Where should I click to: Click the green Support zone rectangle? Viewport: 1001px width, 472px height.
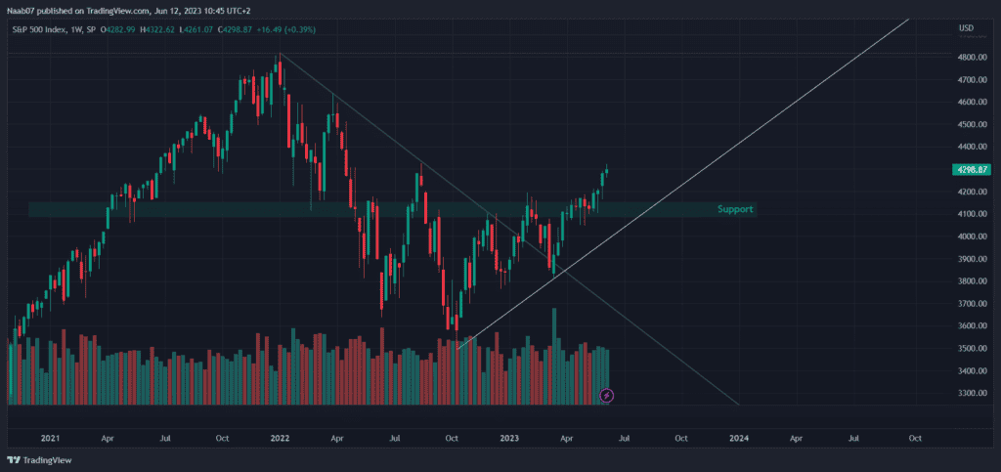pos(393,209)
